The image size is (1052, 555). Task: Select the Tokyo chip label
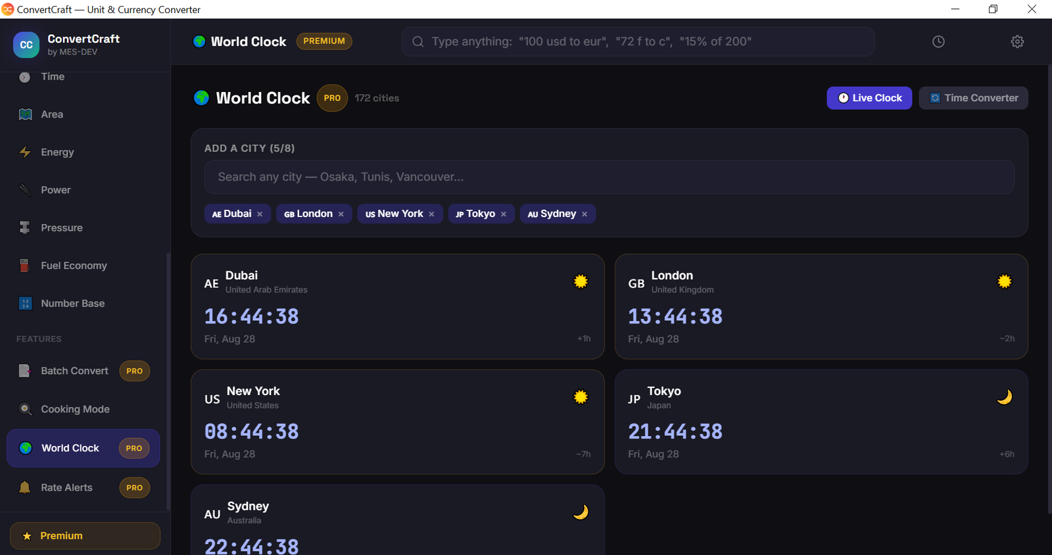pos(481,214)
